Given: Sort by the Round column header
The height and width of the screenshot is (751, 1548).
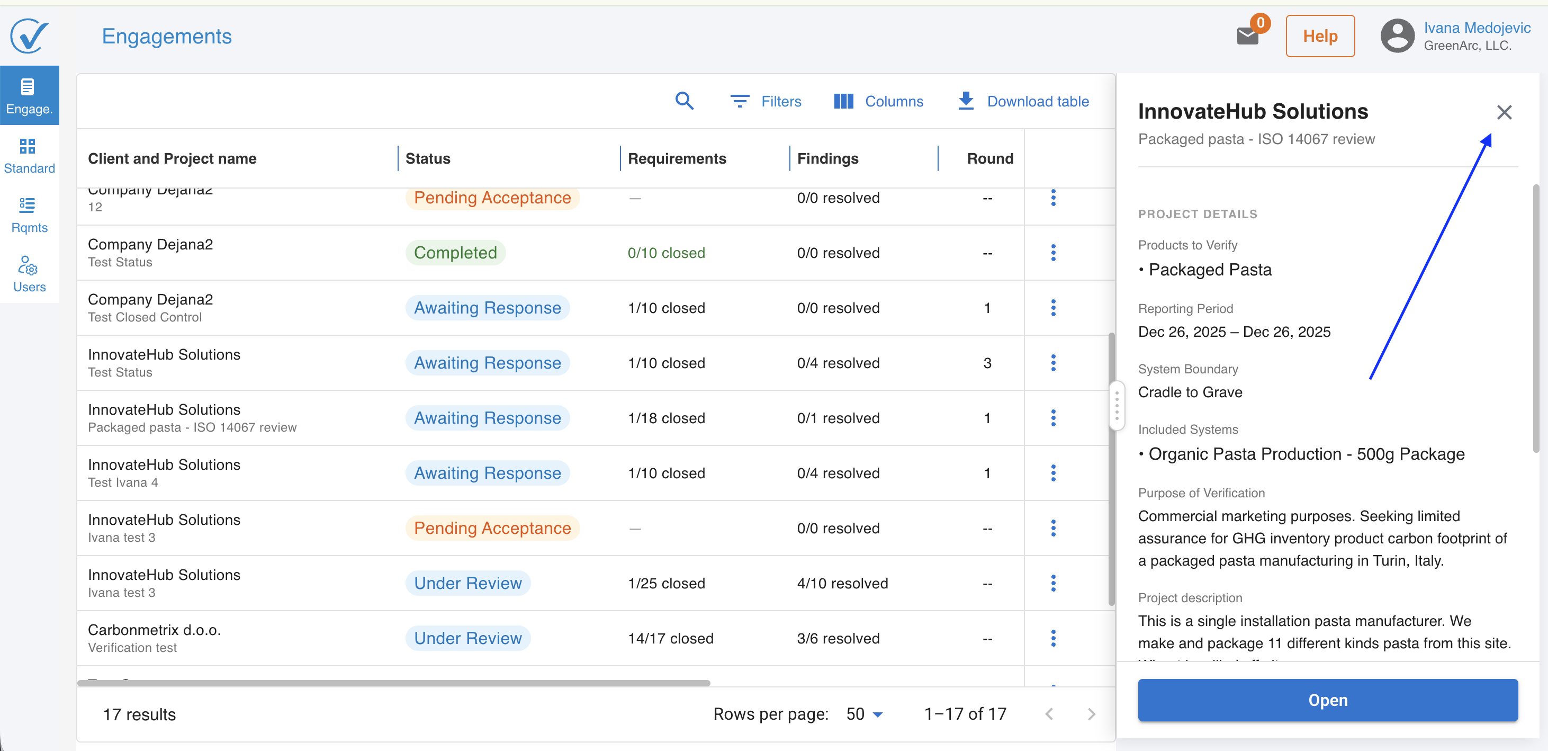Looking at the screenshot, I should coord(989,158).
